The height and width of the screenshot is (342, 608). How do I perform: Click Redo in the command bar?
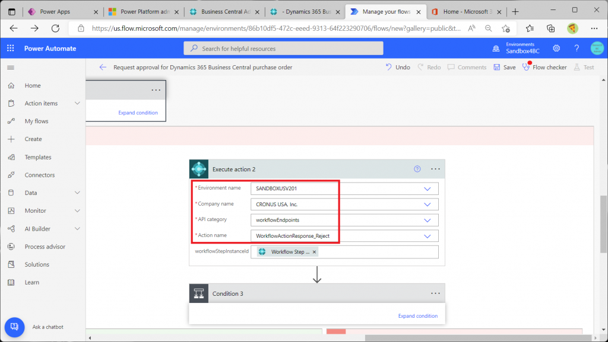(429, 68)
